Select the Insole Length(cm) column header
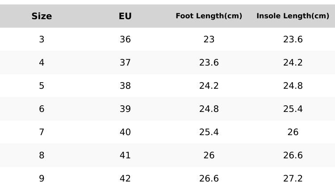 pyautogui.click(x=293, y=16)
